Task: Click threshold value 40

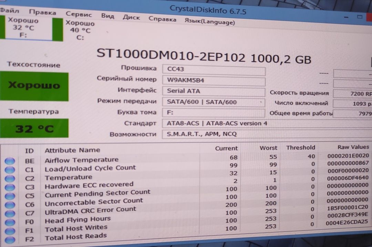Action: [x=311, y=156]
